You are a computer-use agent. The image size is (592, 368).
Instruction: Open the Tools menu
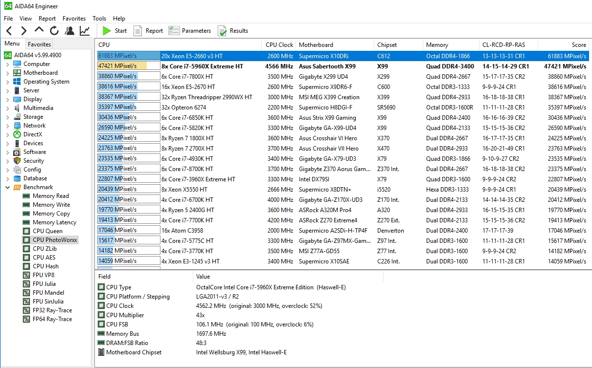99,19
